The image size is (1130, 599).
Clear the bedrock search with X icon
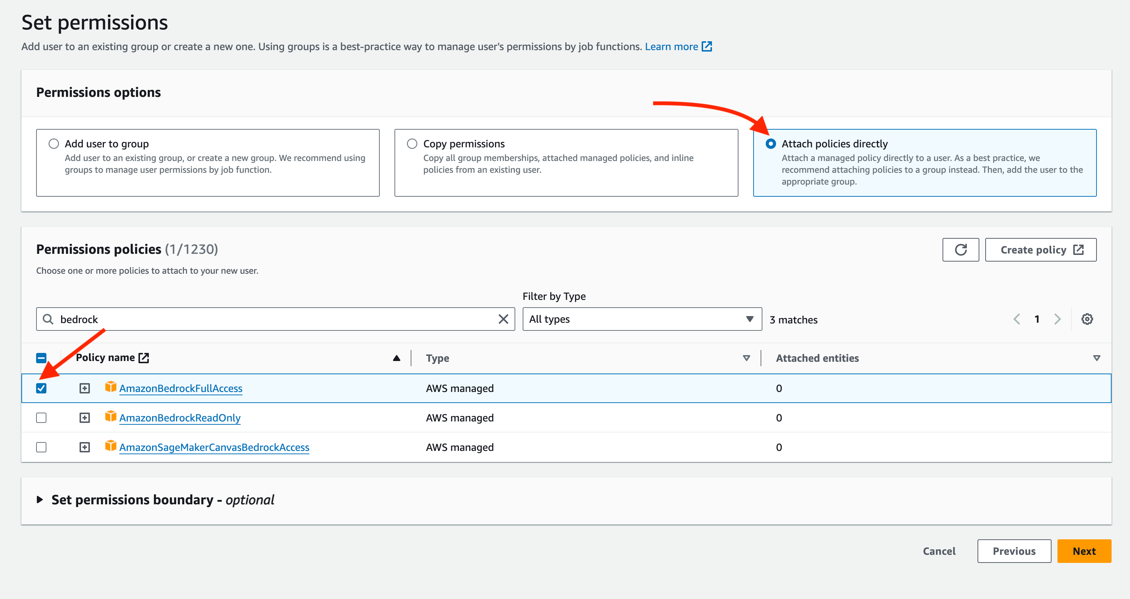tap(503, 319)
